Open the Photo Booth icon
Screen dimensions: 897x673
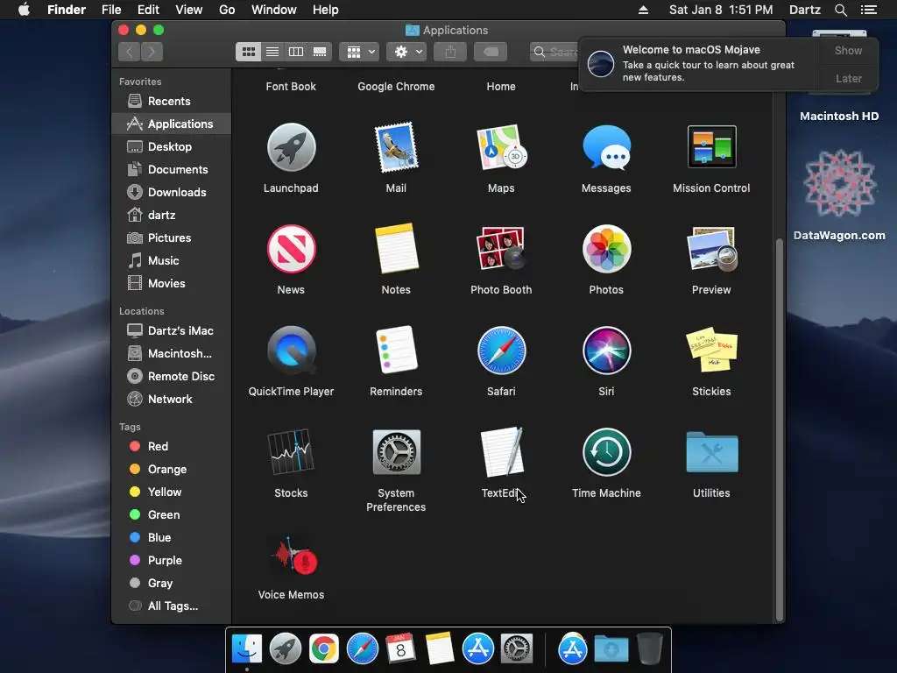click(x=501, y=249)
